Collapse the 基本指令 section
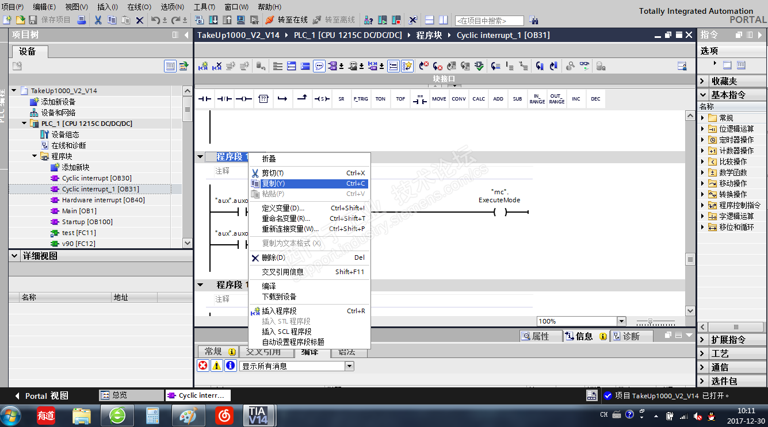 click(702, 95)
